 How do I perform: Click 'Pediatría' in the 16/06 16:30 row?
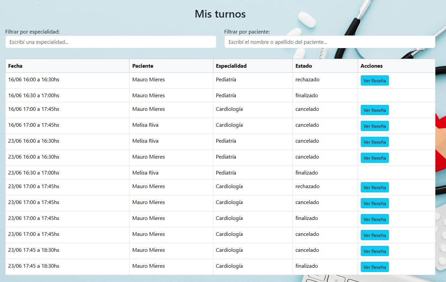click(226, 96)
